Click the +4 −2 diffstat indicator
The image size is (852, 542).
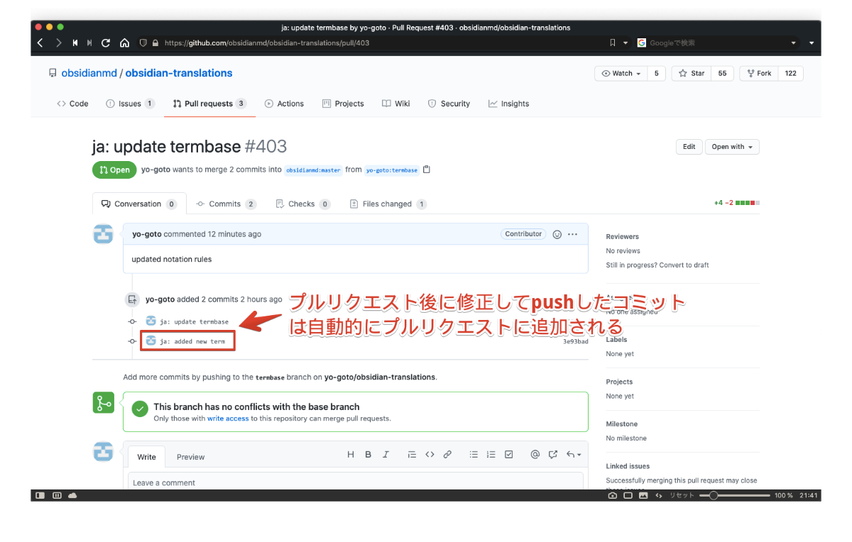tap(737, 203)
